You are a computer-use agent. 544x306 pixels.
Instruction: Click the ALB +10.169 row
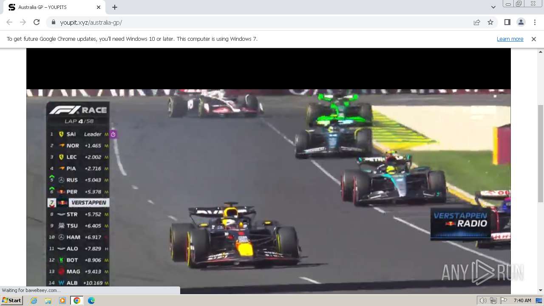point(78,283)
